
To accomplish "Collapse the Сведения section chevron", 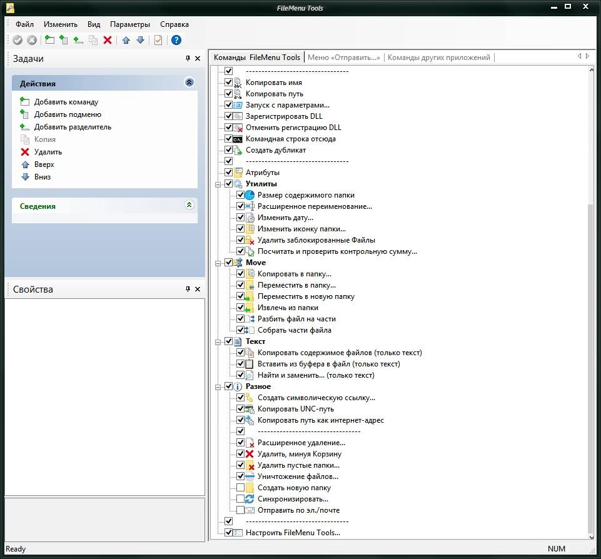I will click(189, 205).
